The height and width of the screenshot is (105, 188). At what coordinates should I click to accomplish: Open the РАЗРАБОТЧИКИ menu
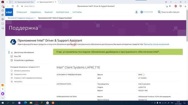click(63, 12)
